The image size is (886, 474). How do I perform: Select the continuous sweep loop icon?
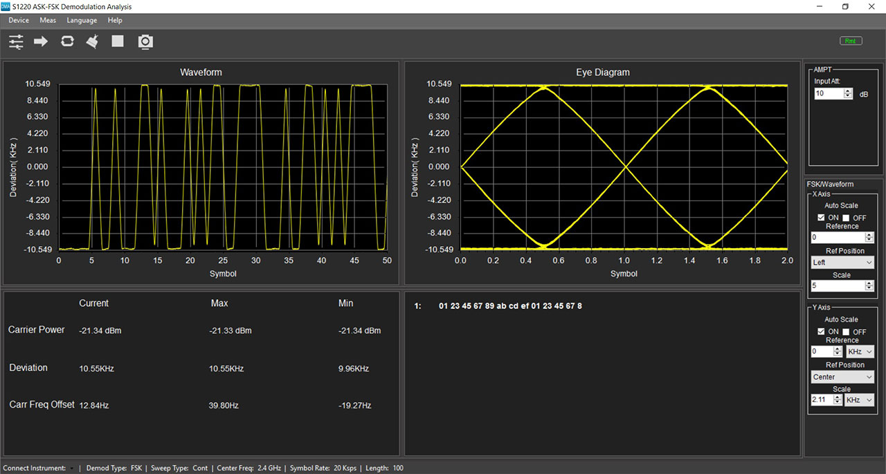tap(66, 41)
